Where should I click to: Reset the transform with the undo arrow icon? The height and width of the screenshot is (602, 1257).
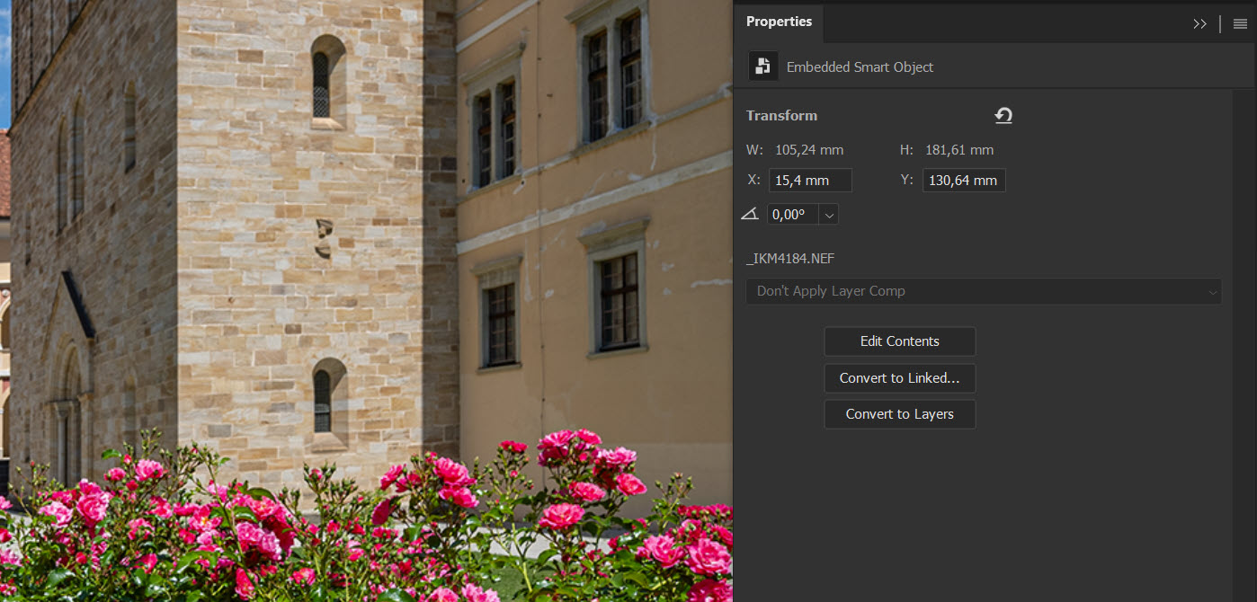(x=1003, y=115)
